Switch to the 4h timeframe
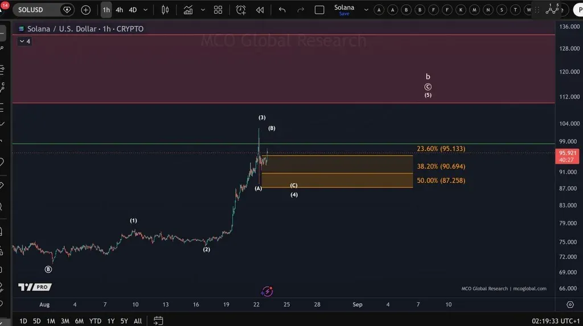This screenshot has width=583, height=326. tap(120, 10)
